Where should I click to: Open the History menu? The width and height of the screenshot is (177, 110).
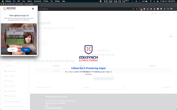[30, 1]
